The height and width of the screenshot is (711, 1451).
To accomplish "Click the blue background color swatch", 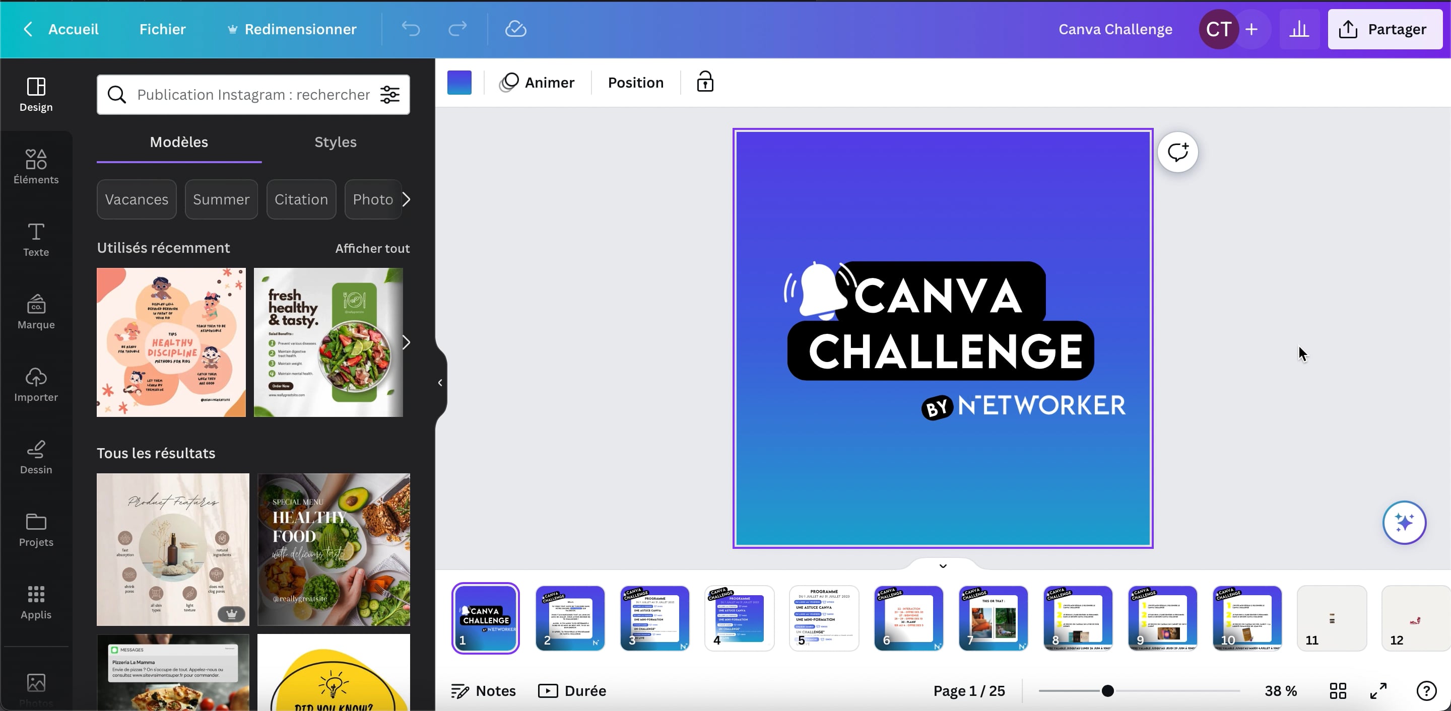I will (459, 83).
